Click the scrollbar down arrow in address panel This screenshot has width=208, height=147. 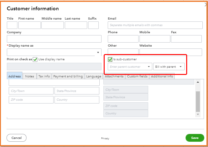197,114
